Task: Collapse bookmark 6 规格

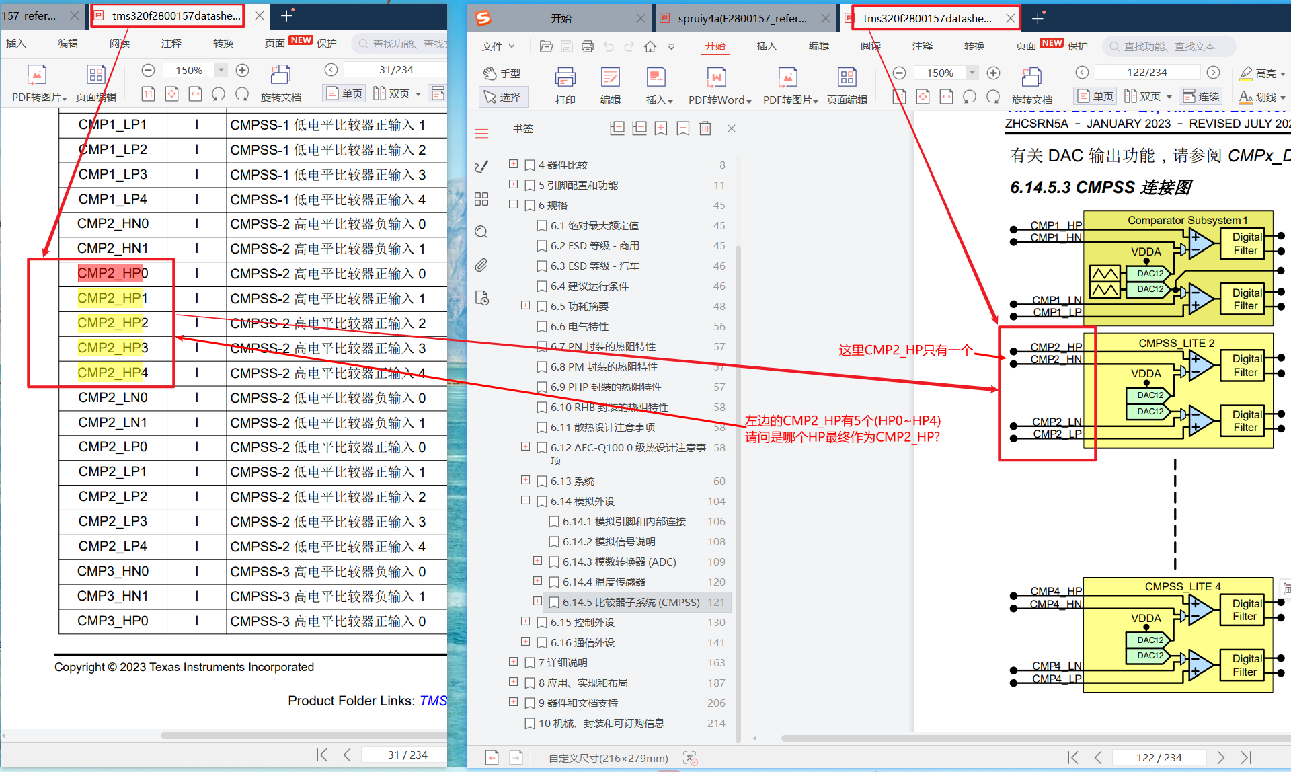Action: 514,204
